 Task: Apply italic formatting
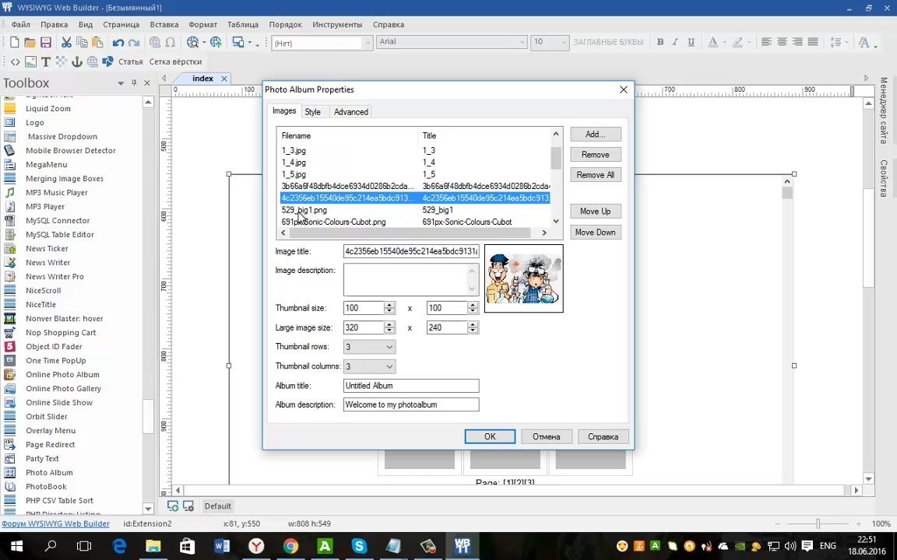click(676, 42)
